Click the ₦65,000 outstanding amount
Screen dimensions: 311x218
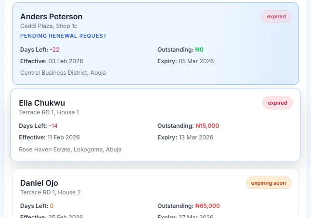[207, 205]
